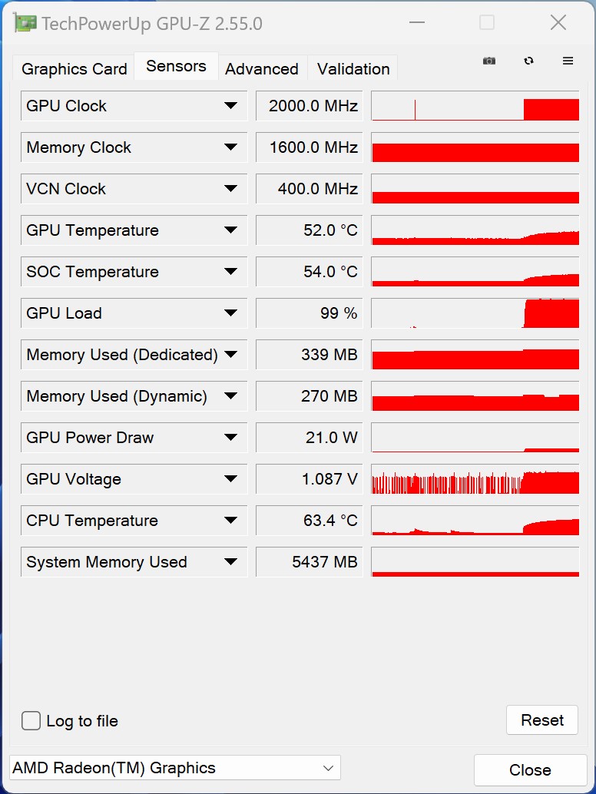Select the CPU Temperature value field
596x794 pixels.
pos(310,521)
